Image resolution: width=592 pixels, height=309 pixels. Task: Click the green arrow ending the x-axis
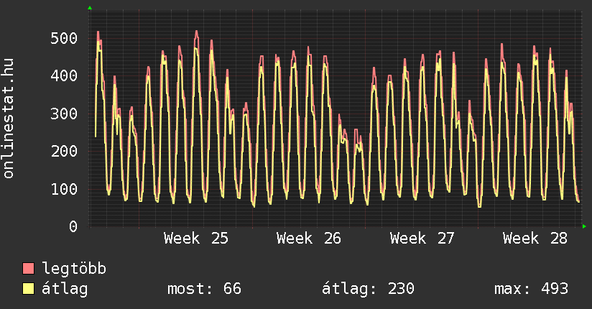(x=584, y=226)
